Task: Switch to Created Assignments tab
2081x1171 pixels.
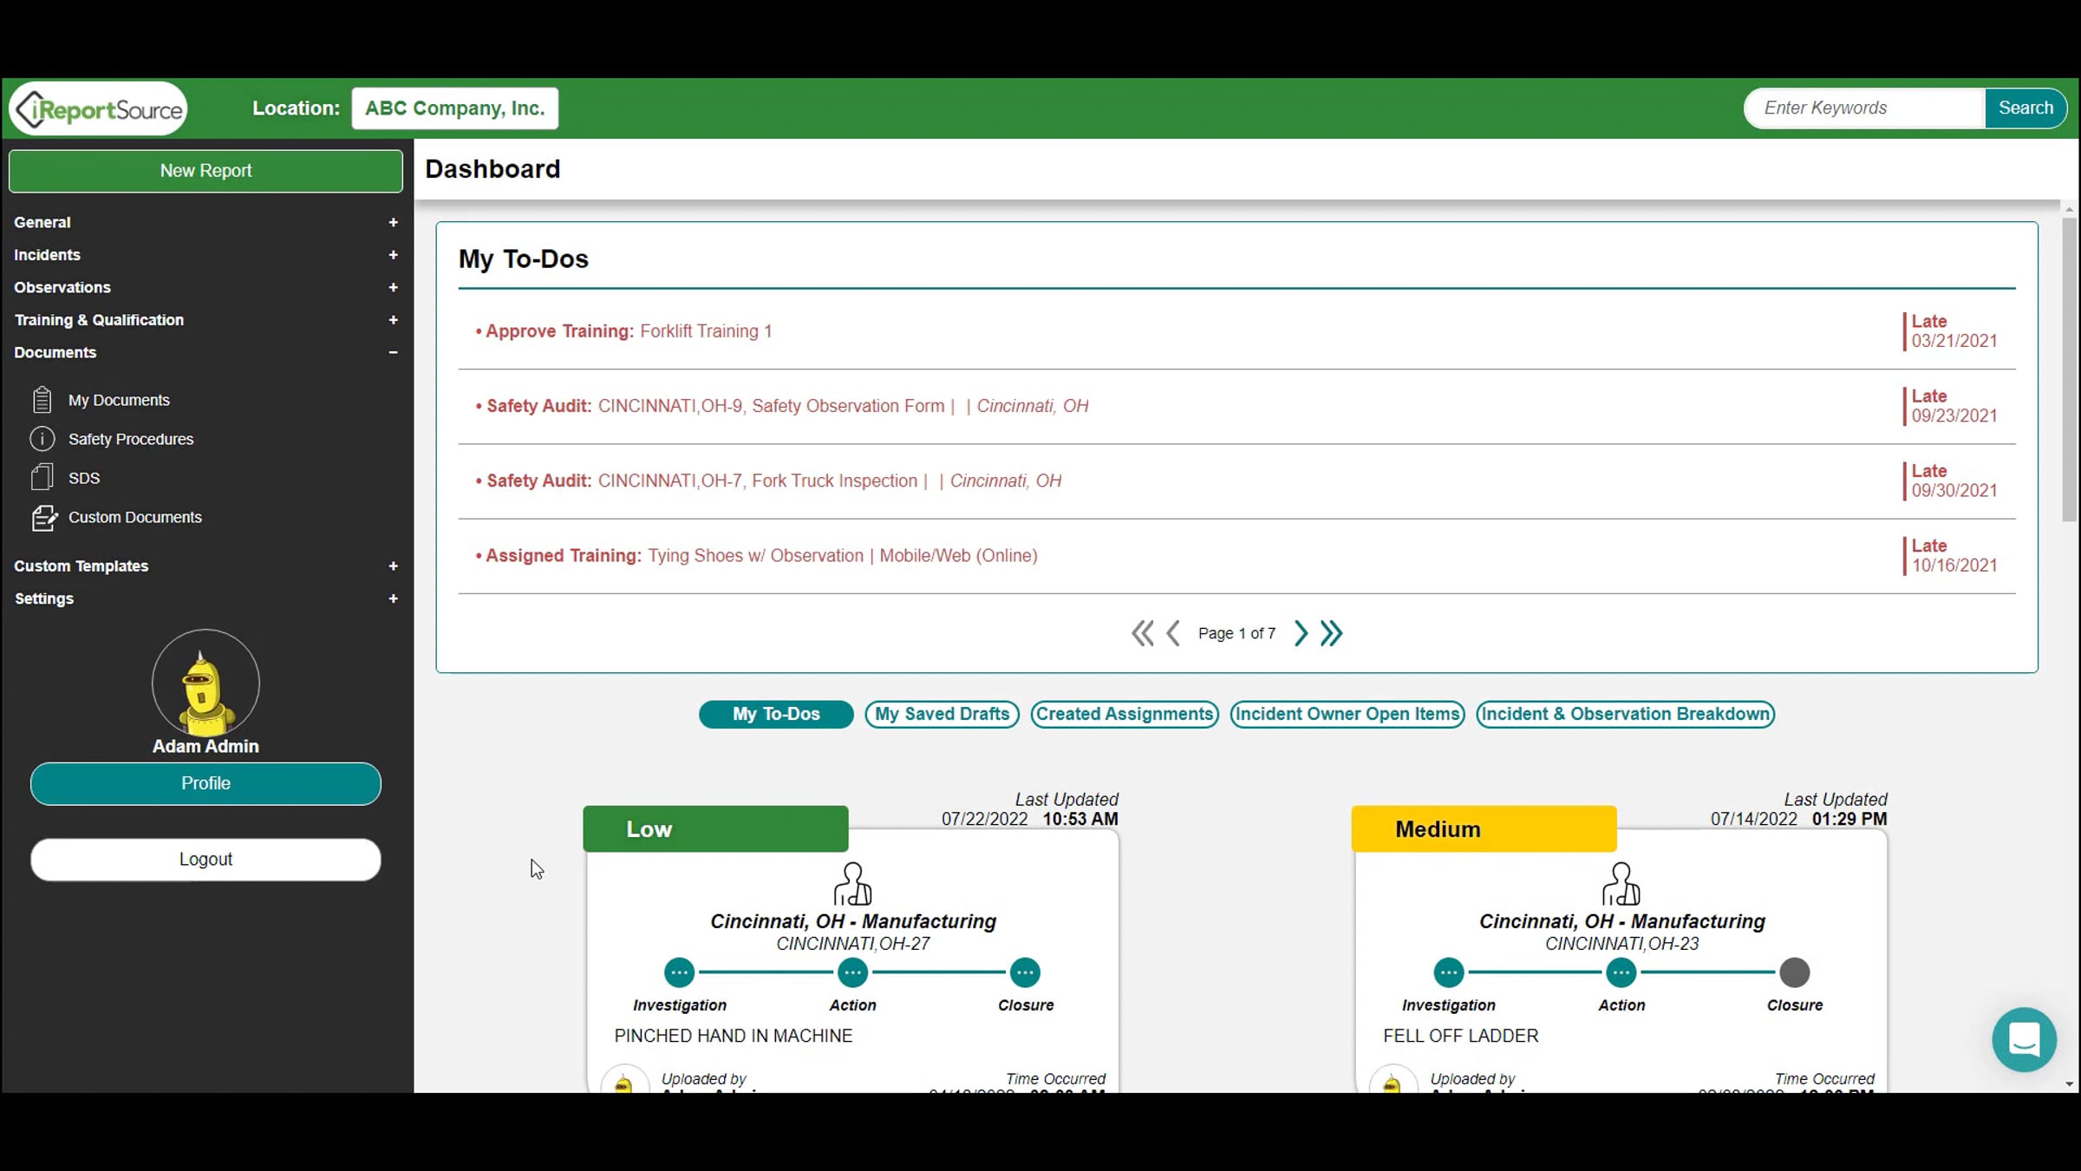Action: (x=1125, y=714)
